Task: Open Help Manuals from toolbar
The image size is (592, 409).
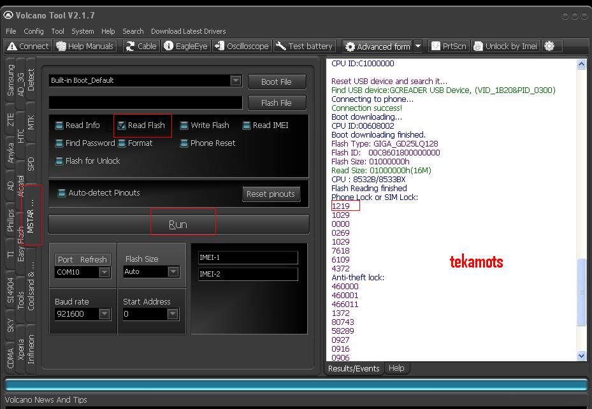Action: click(x=84, y=46)
